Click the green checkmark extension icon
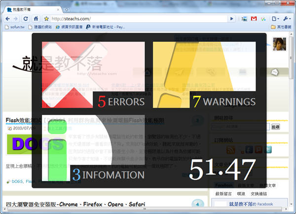Screen dimensions: 296x214 click(263, 19)
